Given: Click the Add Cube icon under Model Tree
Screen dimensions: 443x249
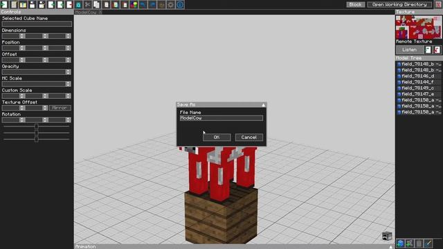Looking at the screenshot, I should 400,243.
